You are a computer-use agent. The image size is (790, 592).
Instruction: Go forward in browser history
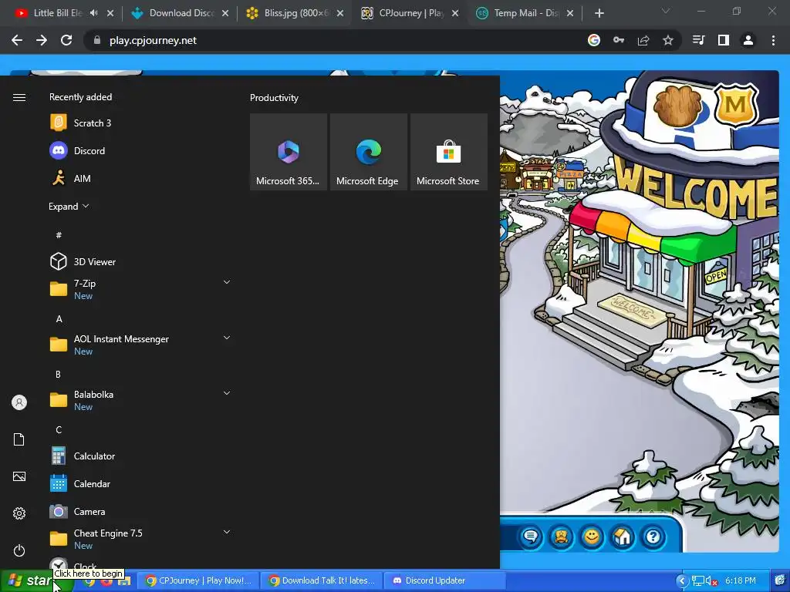point(42,40)
